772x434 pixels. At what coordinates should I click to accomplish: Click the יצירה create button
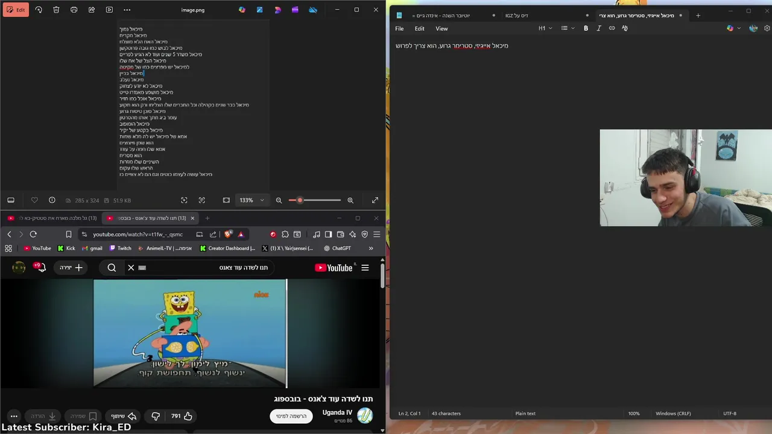[71, 268]
